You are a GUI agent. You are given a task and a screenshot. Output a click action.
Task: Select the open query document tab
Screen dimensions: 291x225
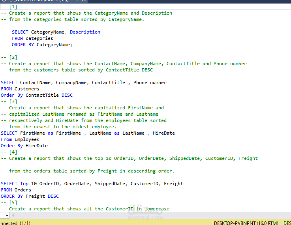coord(43,1)
